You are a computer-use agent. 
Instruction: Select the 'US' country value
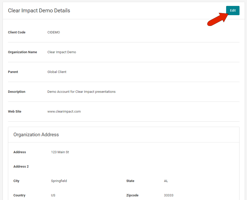pos(53,195)
